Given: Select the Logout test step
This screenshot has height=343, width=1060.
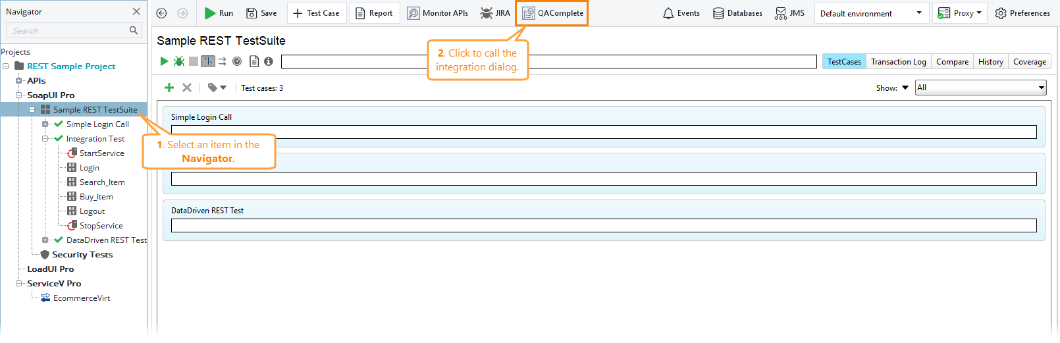Looking at the screenshot, I should (92, 211).
